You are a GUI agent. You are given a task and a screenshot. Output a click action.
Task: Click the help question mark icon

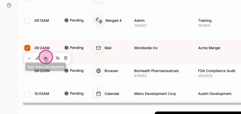[9, 5]
